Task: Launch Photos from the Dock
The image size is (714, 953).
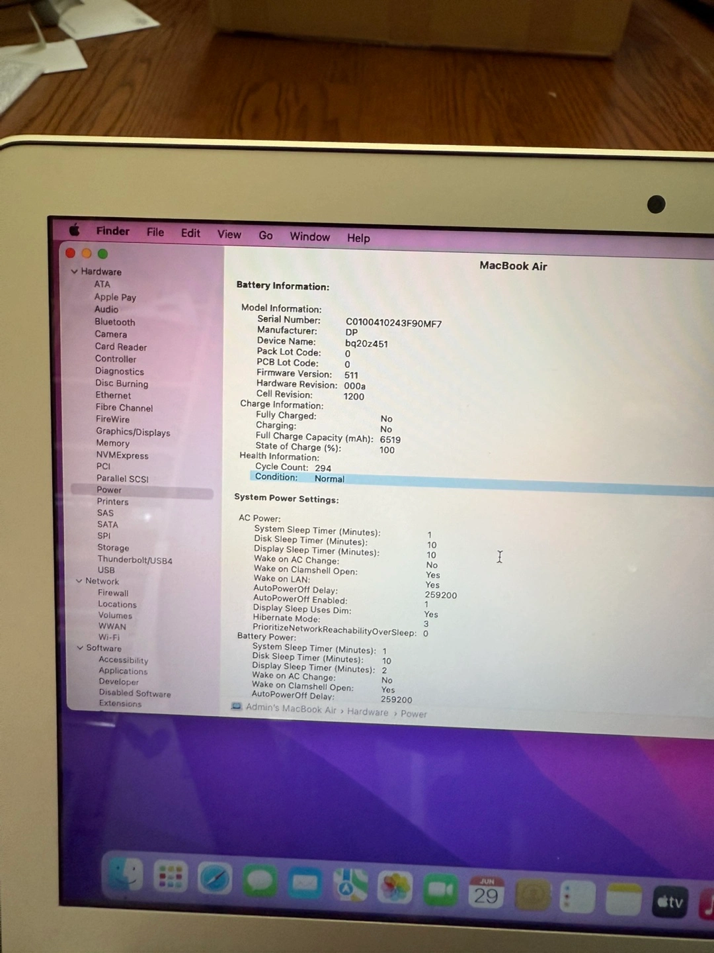Action: coord(395,887)
